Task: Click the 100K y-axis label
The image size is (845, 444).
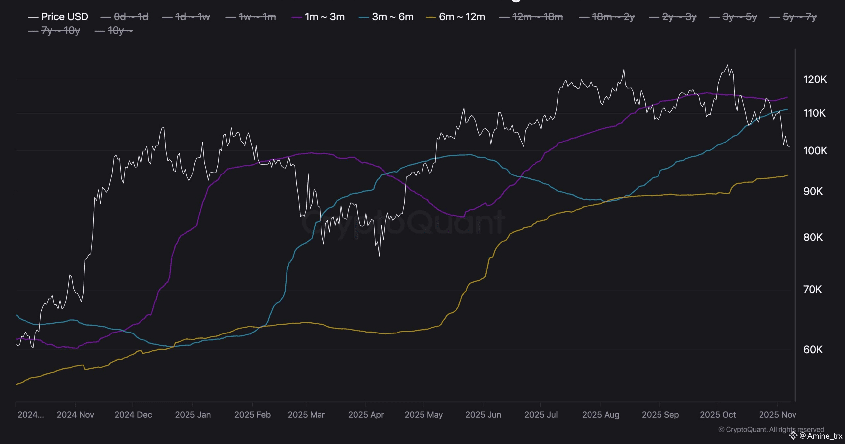Action: pyautogui.click(x=815, y=151)
